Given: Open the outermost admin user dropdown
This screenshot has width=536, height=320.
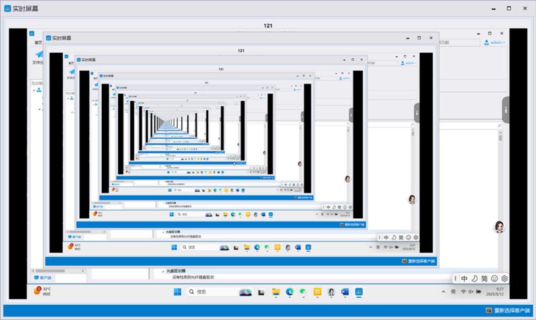Looking at the screenshot, I should pos(495,42).
